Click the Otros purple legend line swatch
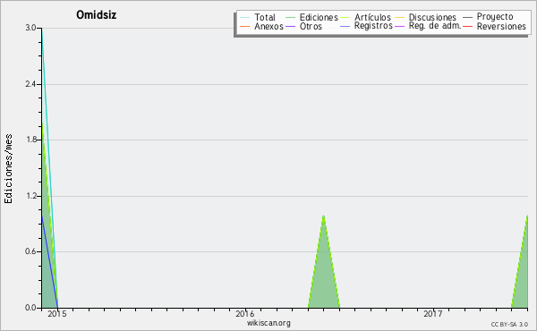The image size is (537, 331). 290,27
